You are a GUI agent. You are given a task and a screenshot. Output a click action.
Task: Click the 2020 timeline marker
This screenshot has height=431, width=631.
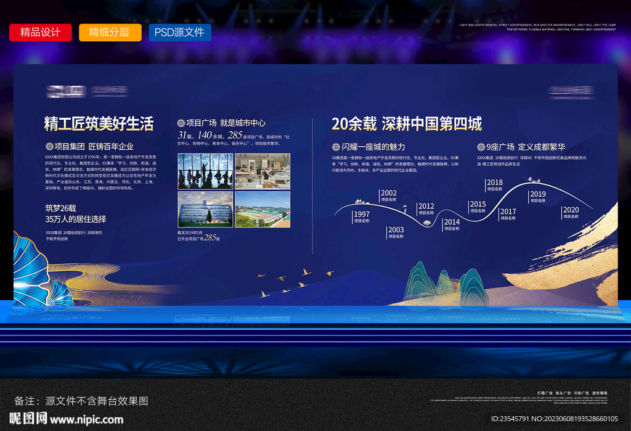570,212
